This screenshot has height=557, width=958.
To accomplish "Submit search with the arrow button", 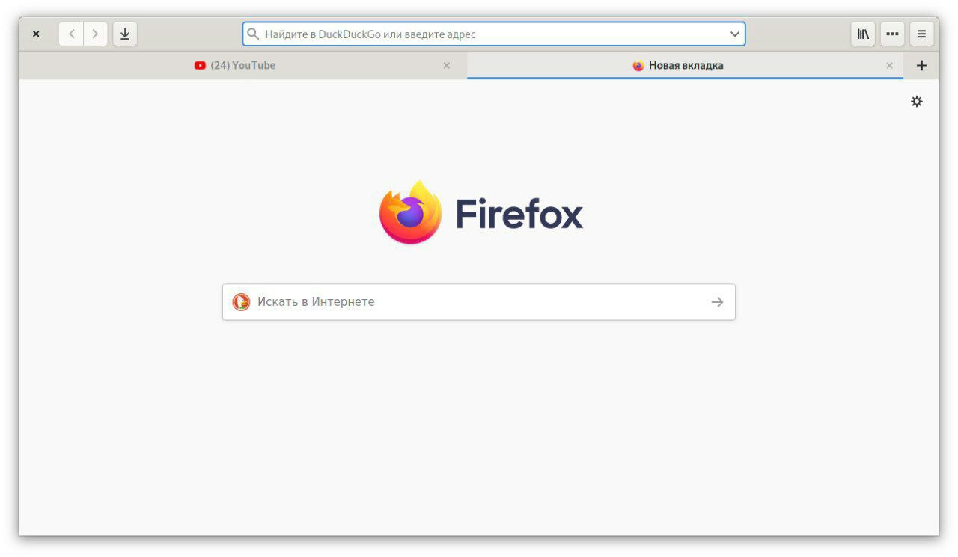I will 717,302.
